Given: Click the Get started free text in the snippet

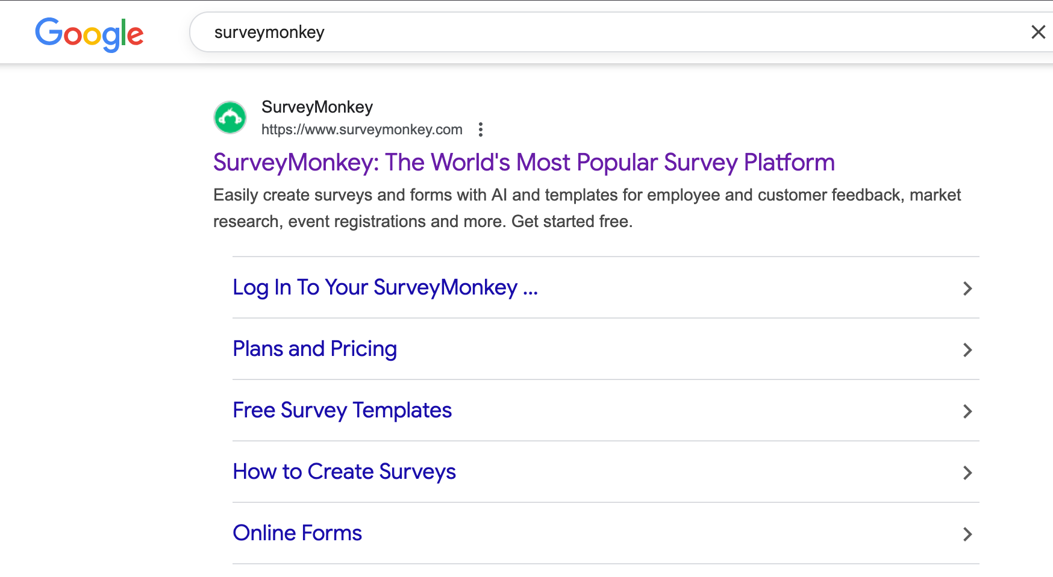Looking at the screenshot, I should tap(571, 222).
